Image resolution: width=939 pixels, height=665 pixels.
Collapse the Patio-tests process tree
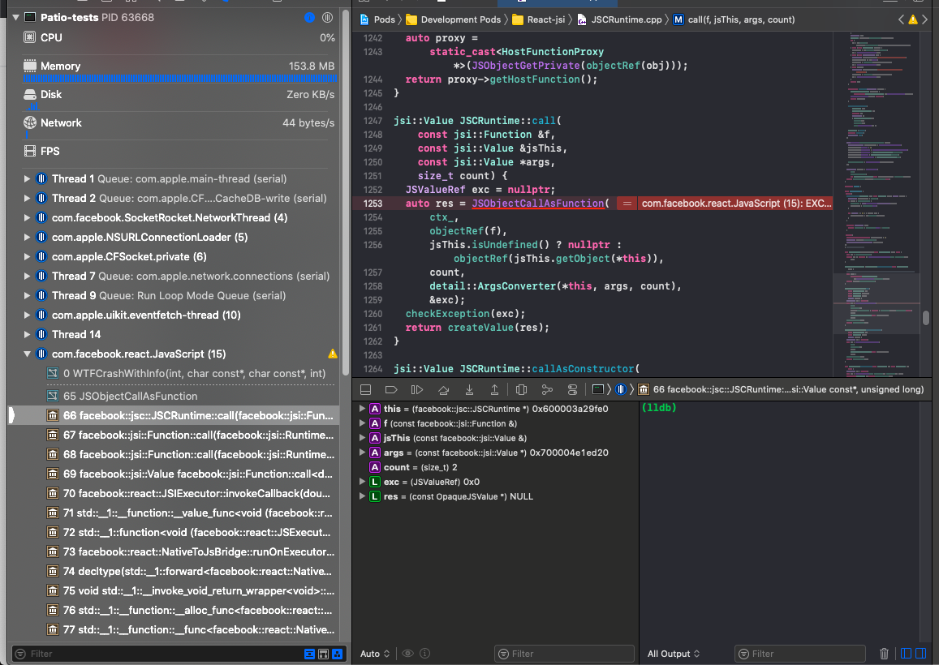coord(15,17)
